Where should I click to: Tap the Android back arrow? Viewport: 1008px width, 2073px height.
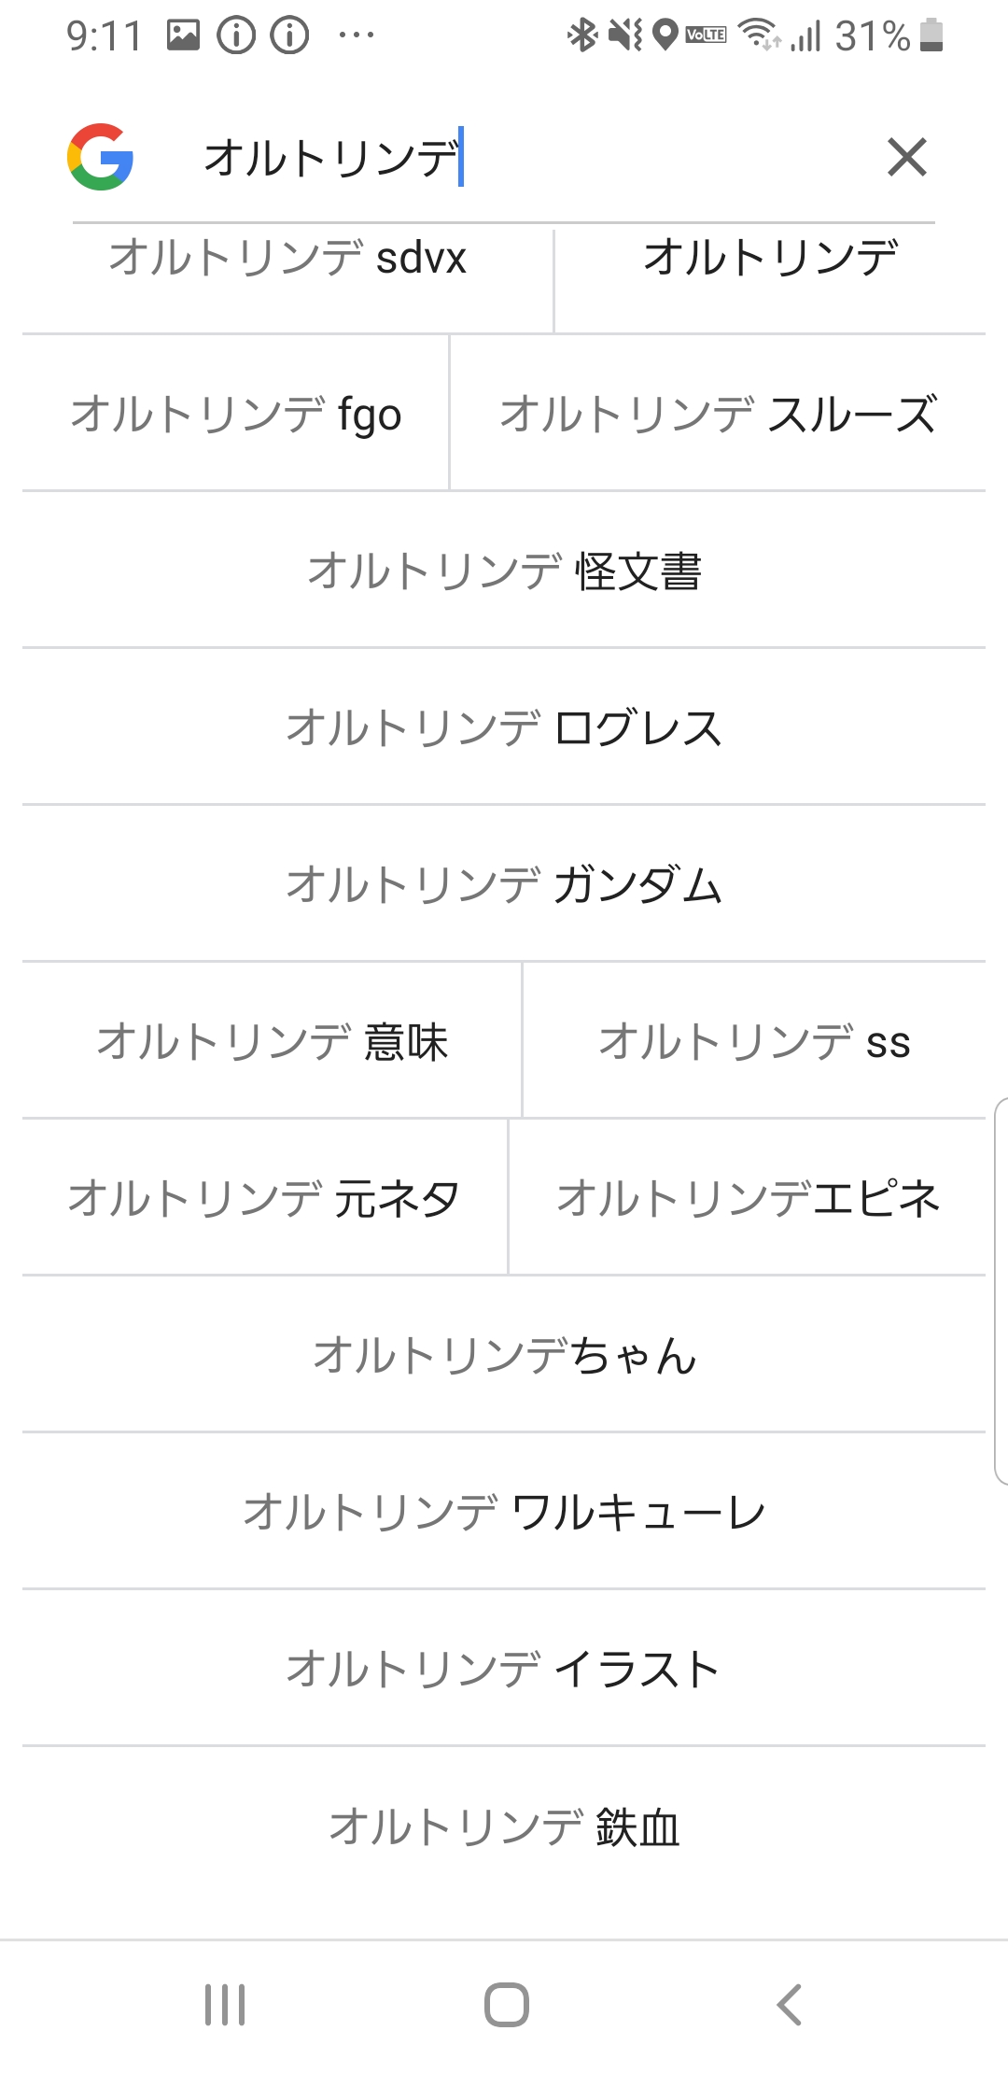tap(790, 2005)
